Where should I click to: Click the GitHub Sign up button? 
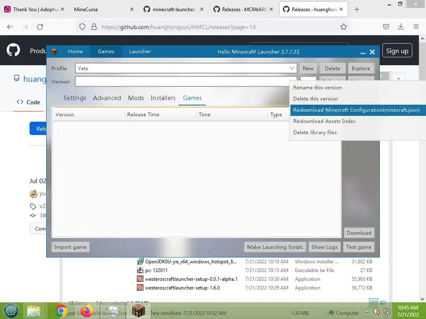pyautogui.click(x=397, y=50)
